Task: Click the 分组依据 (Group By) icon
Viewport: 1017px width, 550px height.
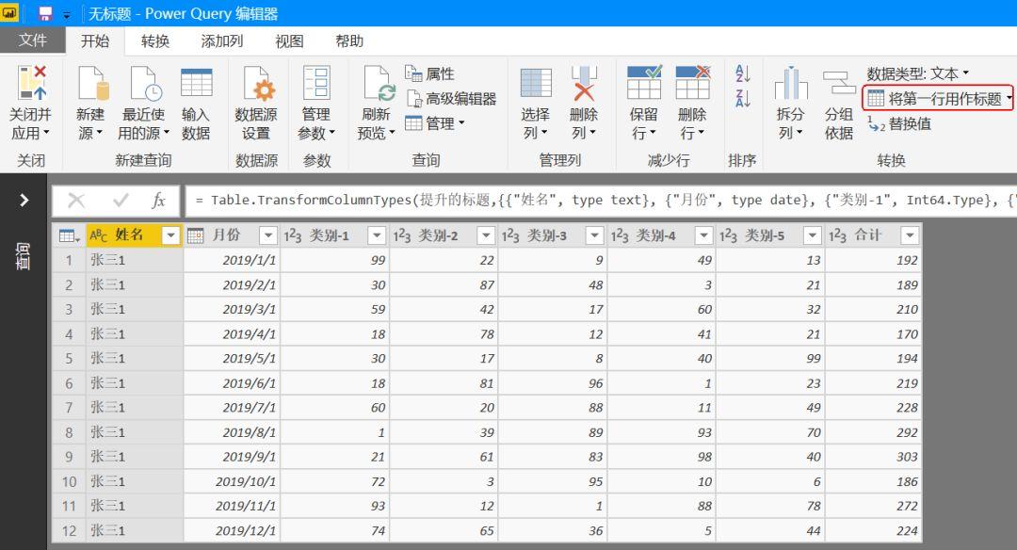Action: 838,98
